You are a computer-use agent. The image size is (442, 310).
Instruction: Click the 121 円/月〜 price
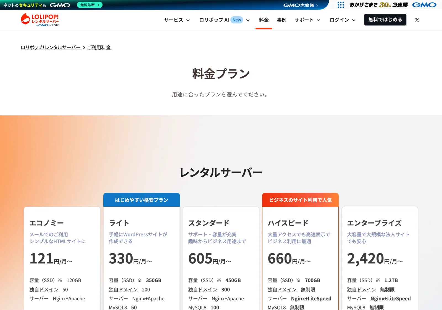tap(51, 259)
